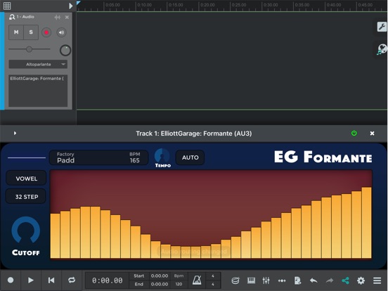Toggle the Formante plugin power button
This screenshot has height=291, width=388.
pyautogui.click(x=354, y=133)
